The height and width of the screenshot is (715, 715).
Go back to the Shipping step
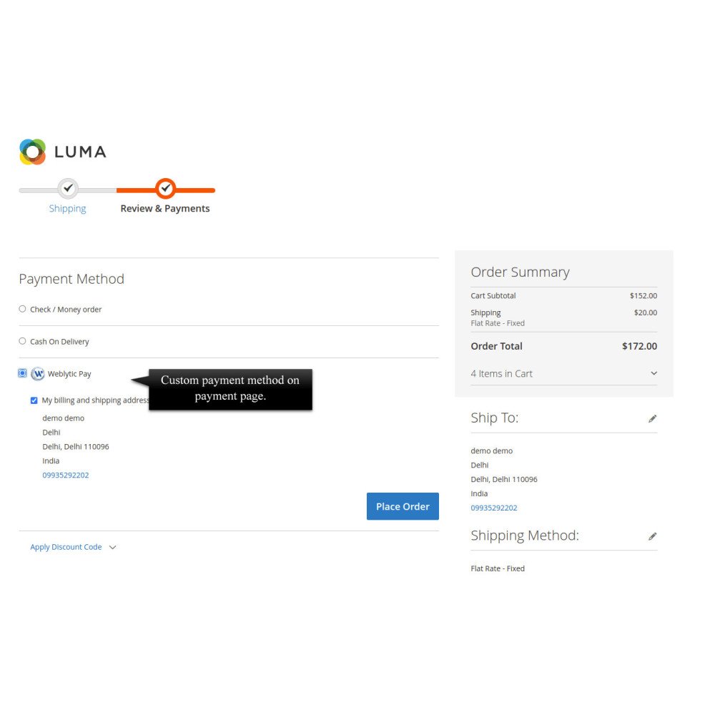coord(67,208)
